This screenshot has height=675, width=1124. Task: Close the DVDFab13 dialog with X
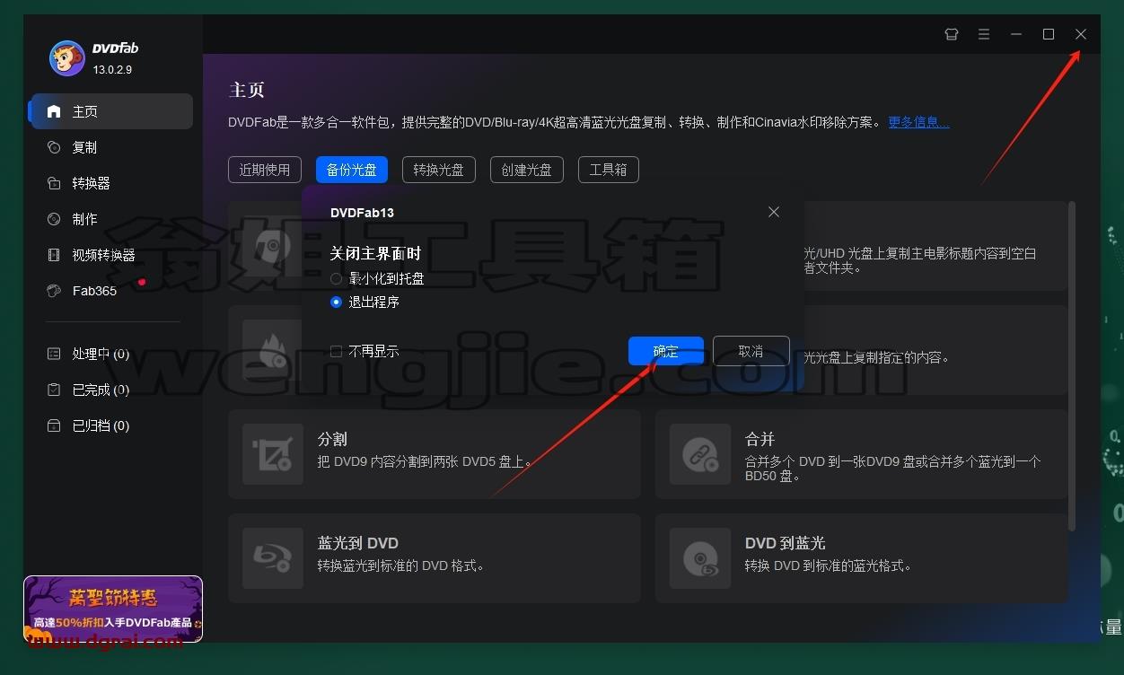[x=774, y=212]
